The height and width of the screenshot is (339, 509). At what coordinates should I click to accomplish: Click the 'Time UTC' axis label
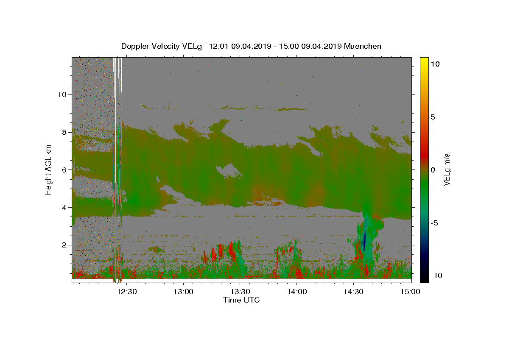coord(241,300)
